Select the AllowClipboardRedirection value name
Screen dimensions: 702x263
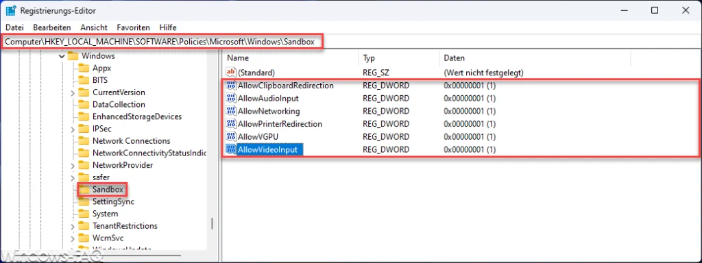[x=286, y=86]
